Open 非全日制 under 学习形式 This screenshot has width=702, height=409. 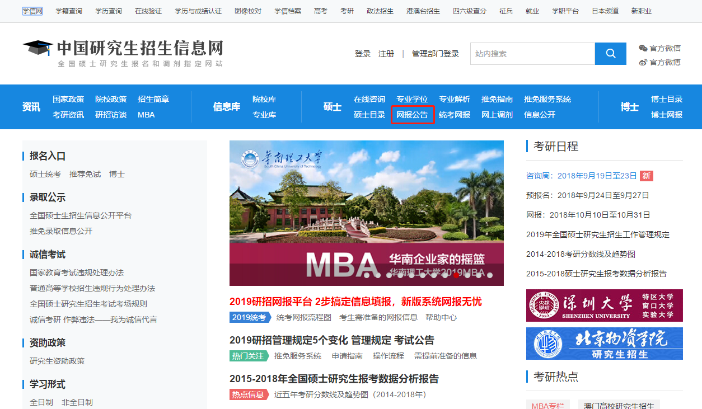click(77, 402)
